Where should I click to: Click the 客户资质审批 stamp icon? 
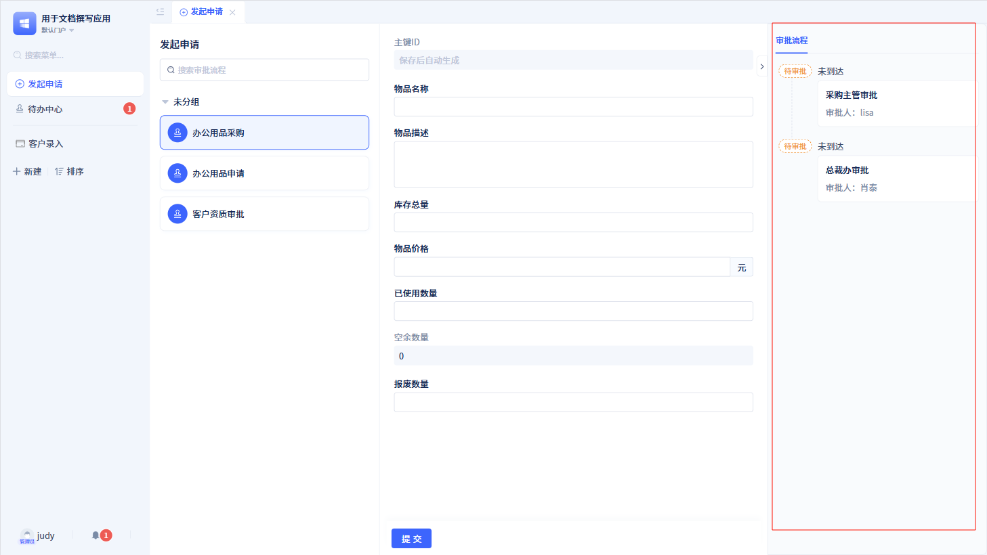[x=177, y=214]
